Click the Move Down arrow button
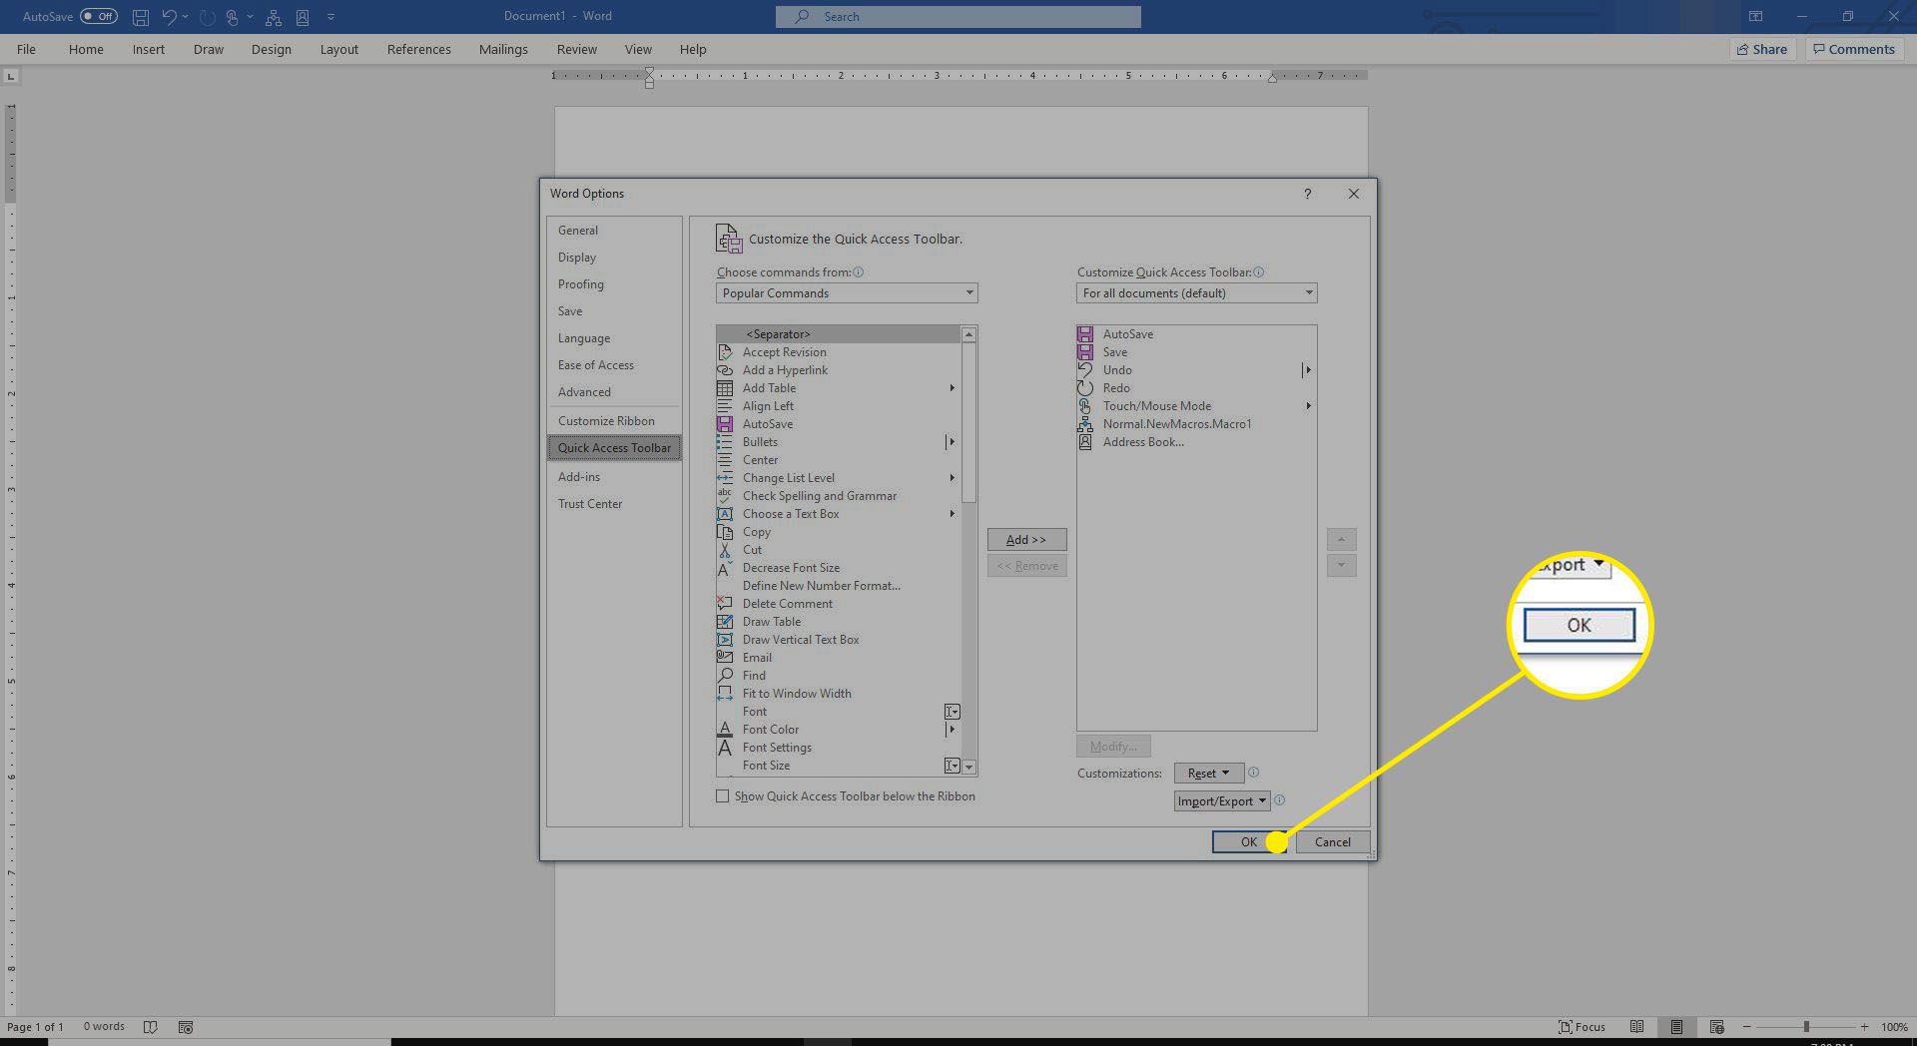The image size is (1917, 1046). coord(1341,566)
